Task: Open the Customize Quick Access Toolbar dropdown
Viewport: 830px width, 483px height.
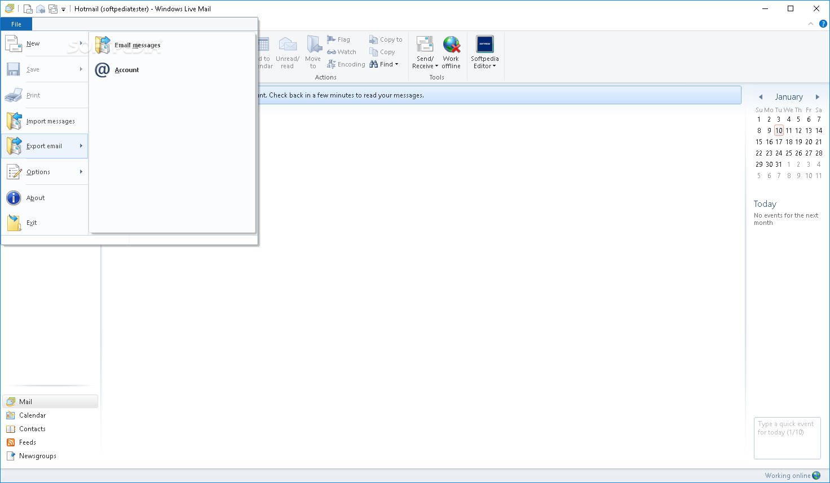Action: 63,10
